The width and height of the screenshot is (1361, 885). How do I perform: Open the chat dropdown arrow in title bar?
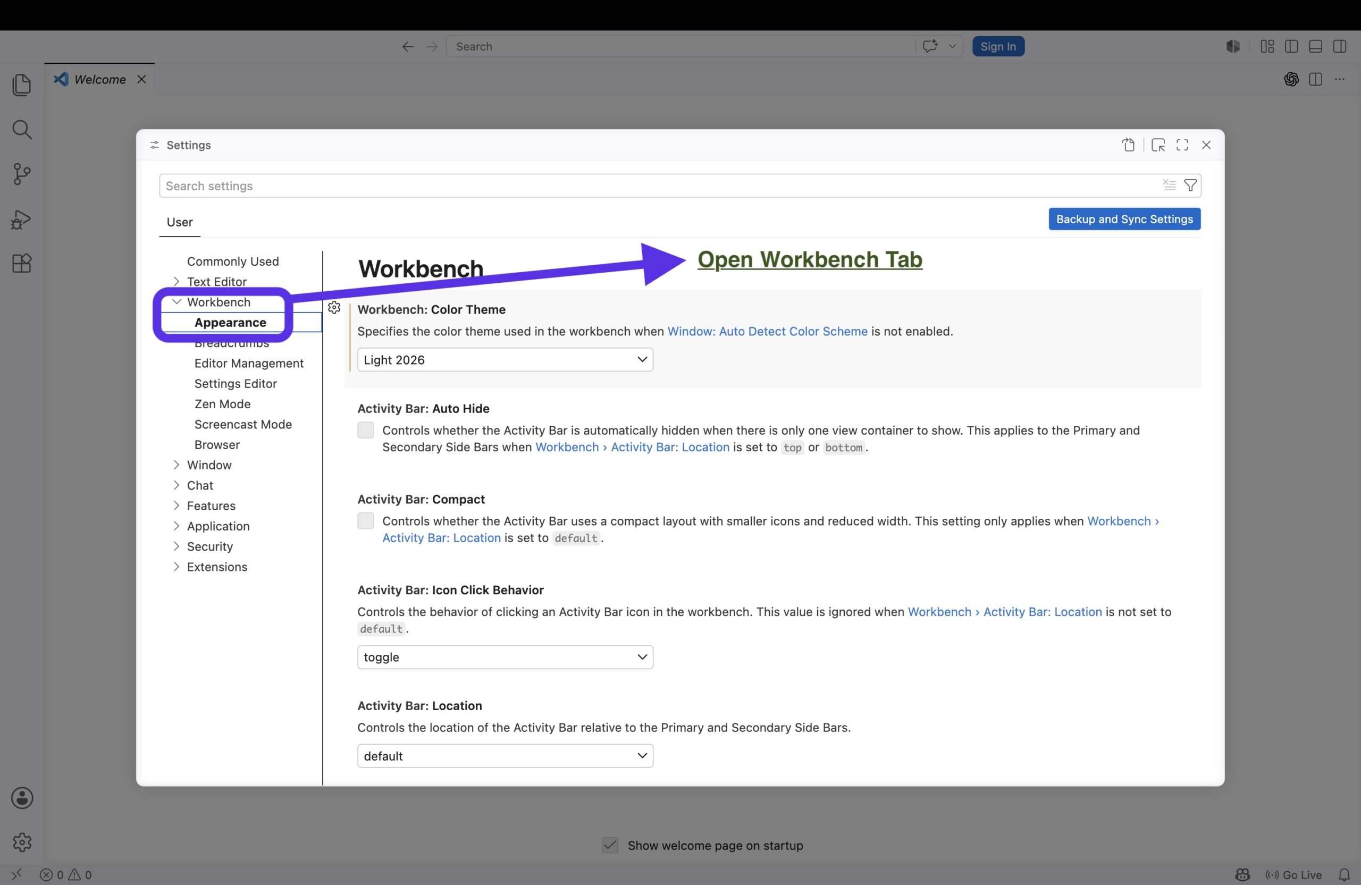click(x=952, y=46)
